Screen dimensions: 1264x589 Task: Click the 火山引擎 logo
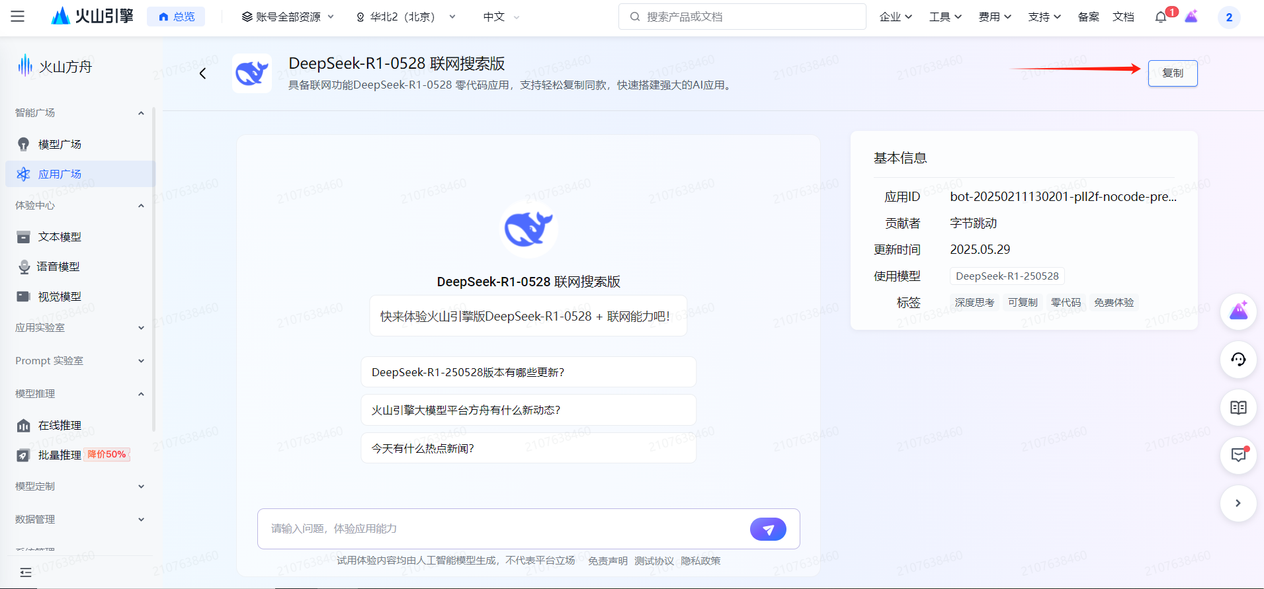click(x=93, y=17)
